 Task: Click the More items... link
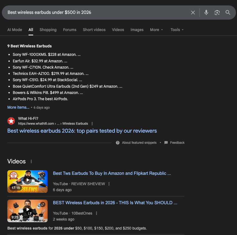[x=18, y=107]
